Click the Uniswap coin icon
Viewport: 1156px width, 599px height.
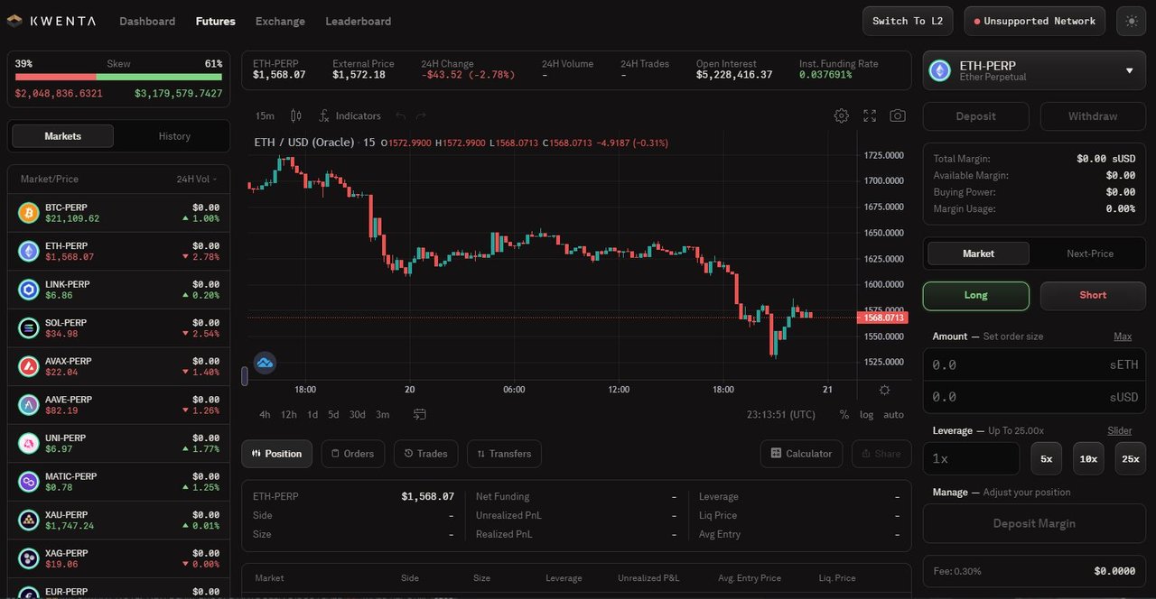[29, 443]
